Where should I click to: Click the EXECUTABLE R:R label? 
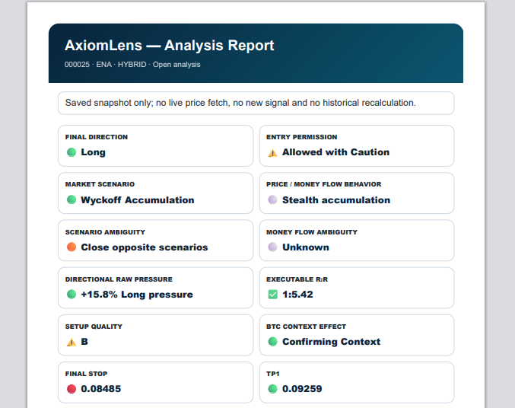(297, 279)
